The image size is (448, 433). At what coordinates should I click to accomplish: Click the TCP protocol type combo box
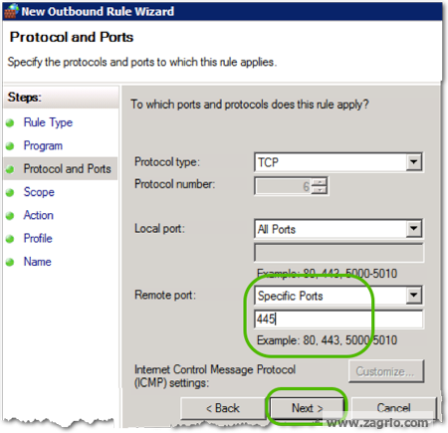[x=338, y=162]
